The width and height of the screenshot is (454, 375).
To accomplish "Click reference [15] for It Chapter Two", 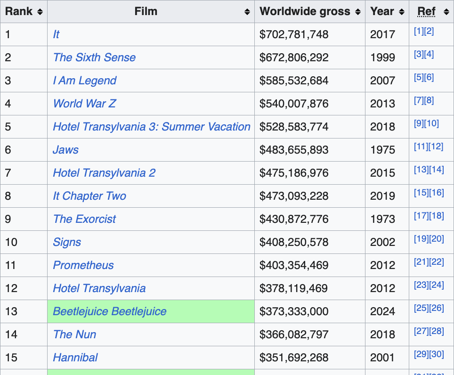I will click(422, 193).
